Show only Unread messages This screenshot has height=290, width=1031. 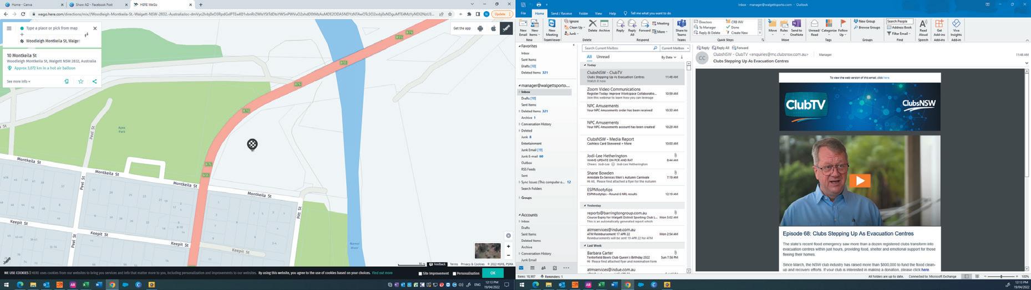coord(603,56)
